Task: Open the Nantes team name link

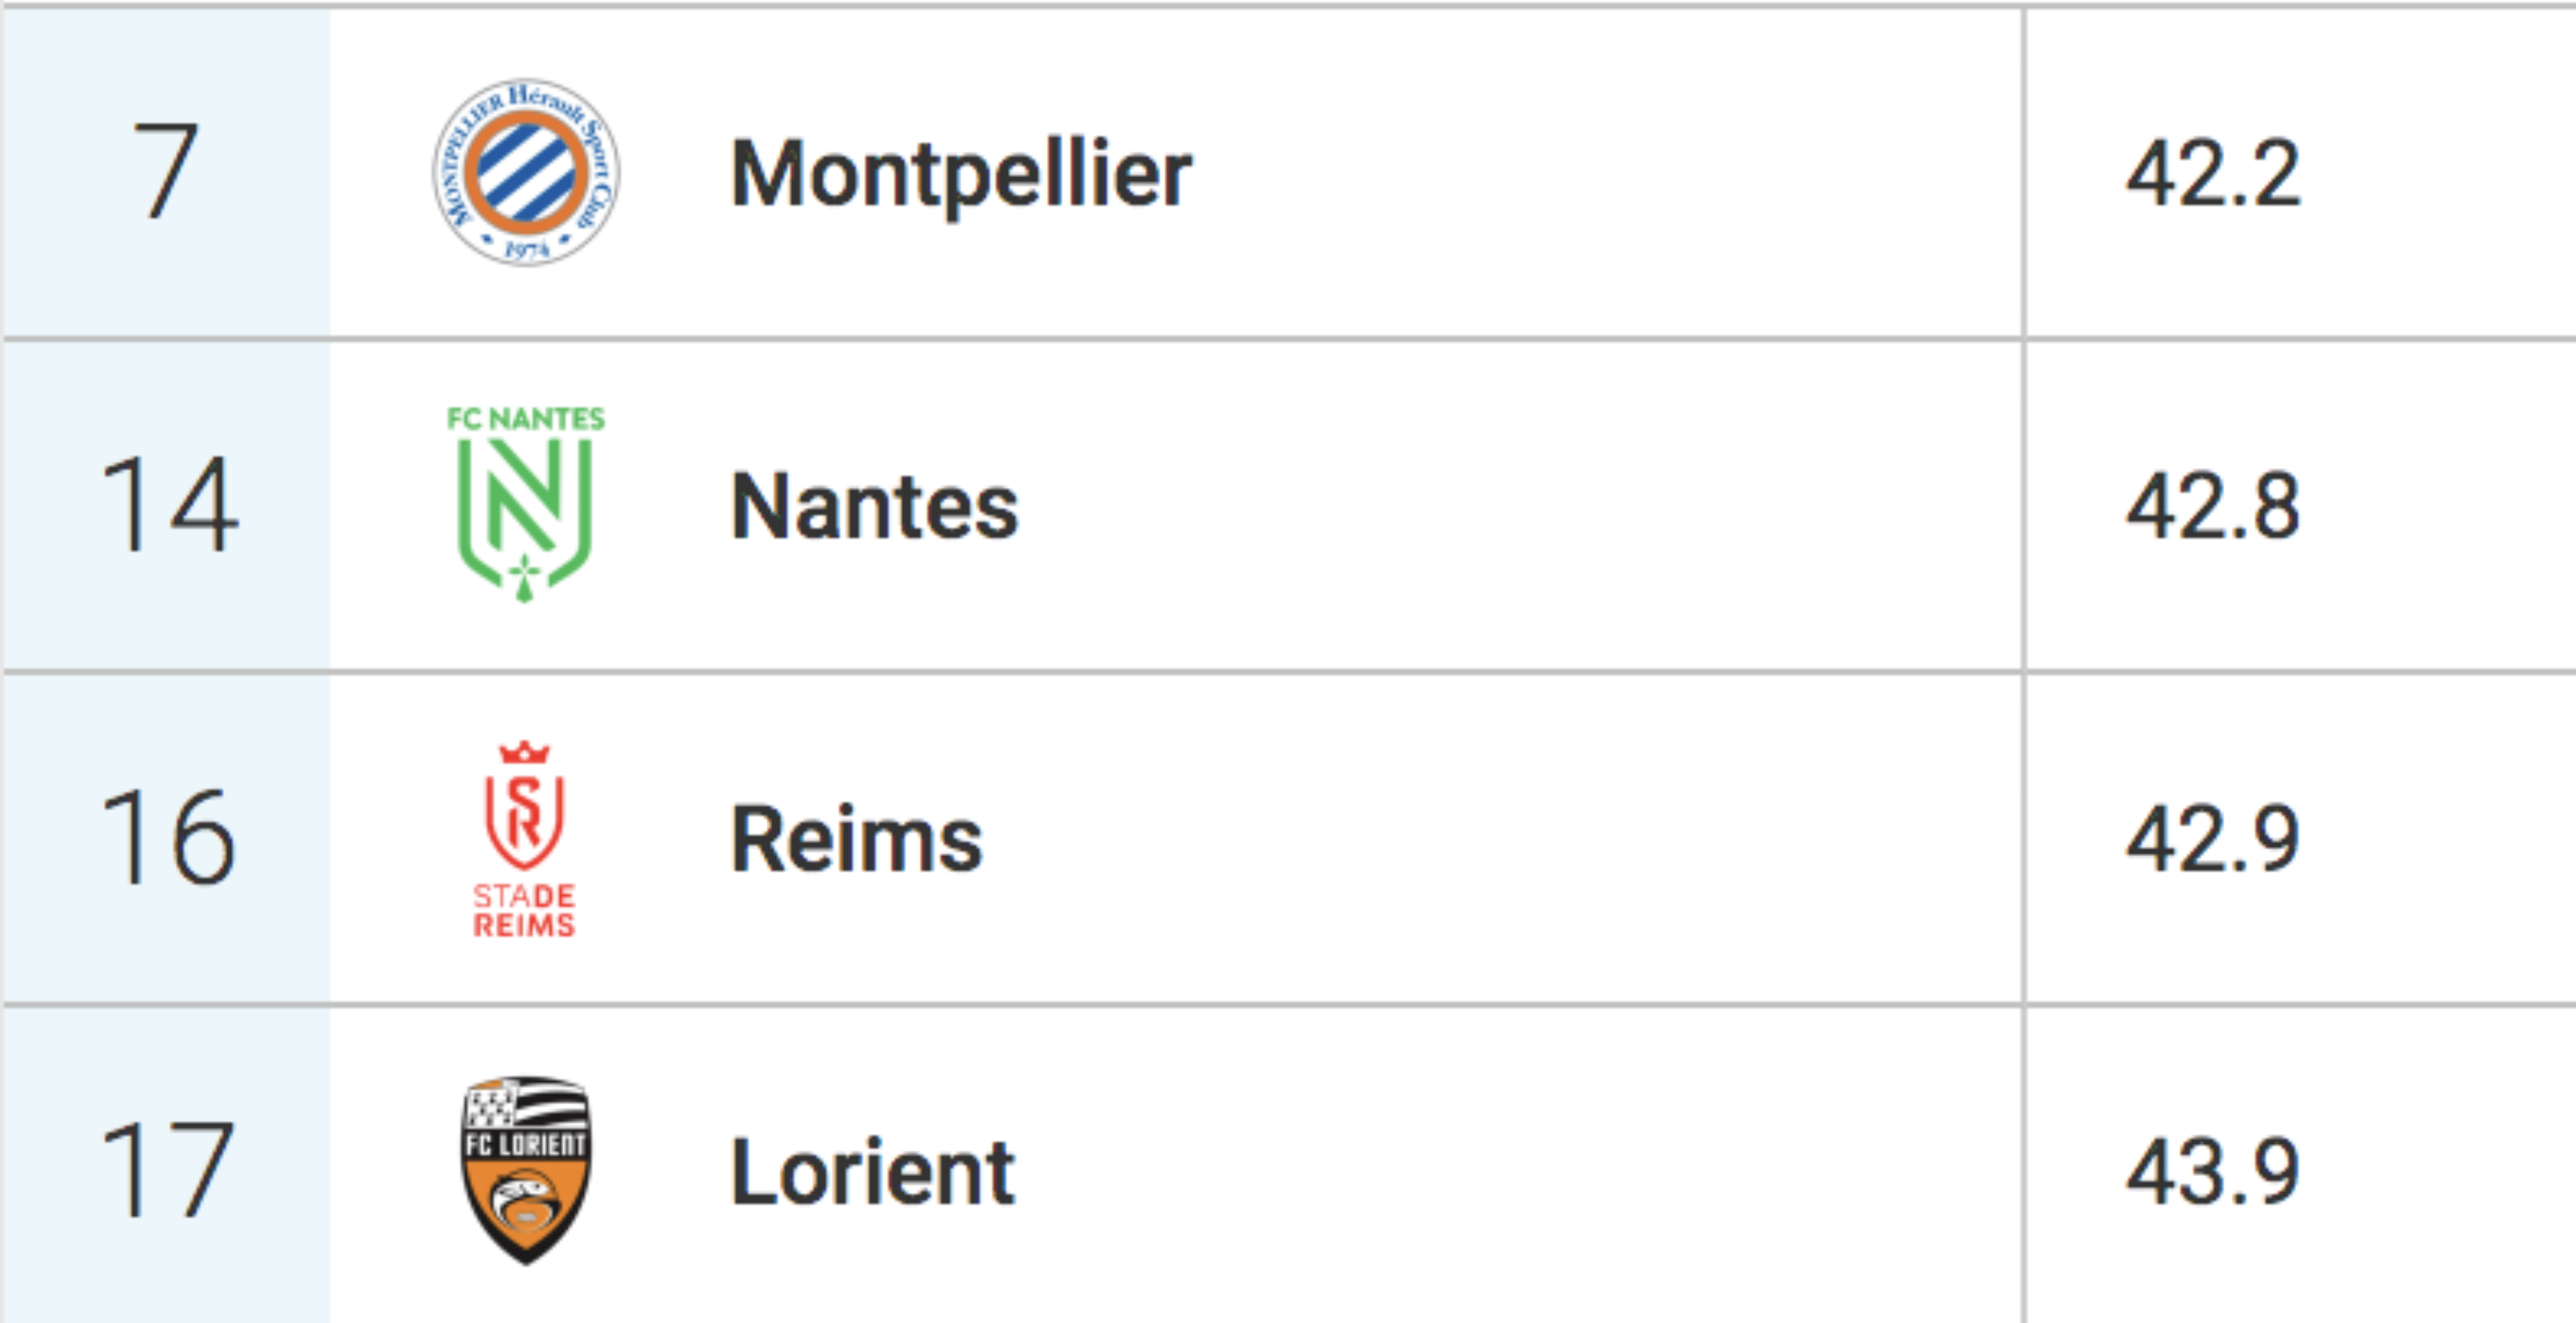Action: pyautogui.click(x=875, y=507)
